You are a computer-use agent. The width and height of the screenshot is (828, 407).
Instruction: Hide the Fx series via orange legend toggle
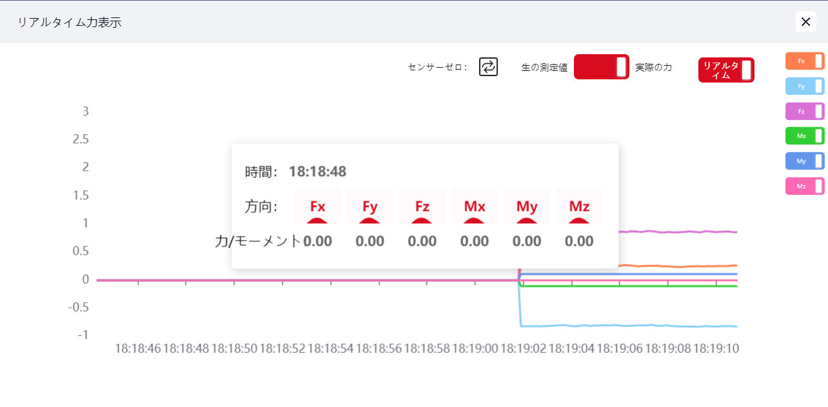[x=804, y=61]
